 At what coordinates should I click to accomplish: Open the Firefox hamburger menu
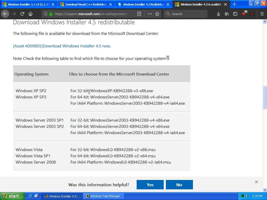click(262, 14)
